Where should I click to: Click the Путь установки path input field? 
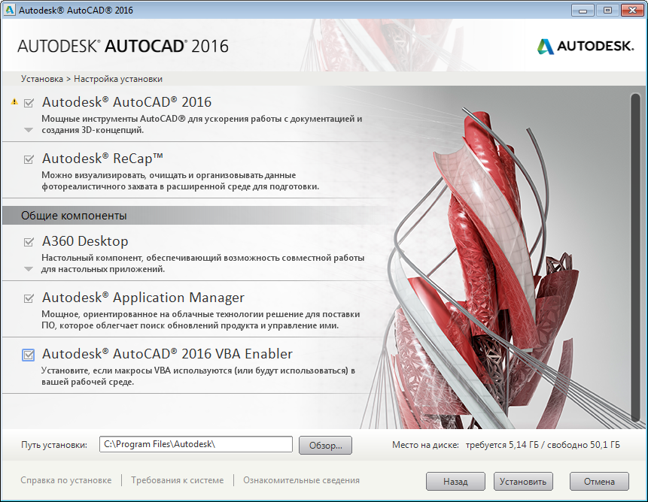click(x=196, y=444)
